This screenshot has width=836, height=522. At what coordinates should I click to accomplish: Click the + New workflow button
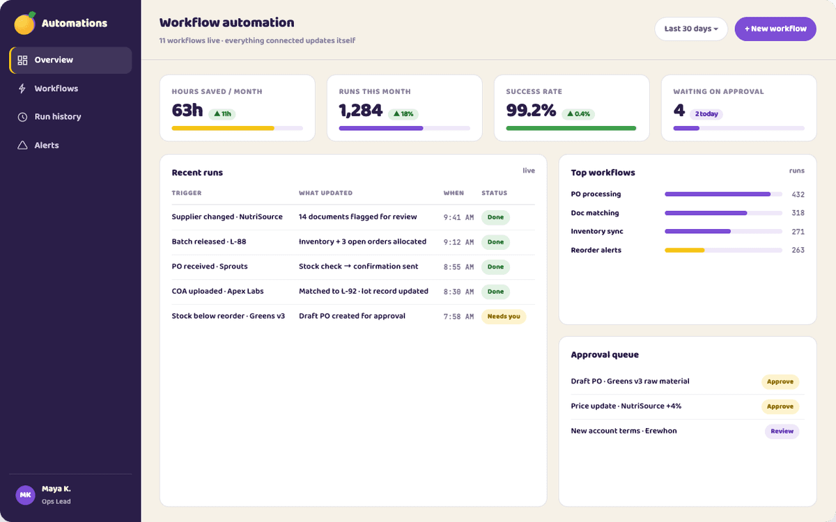tap(775, 29)
